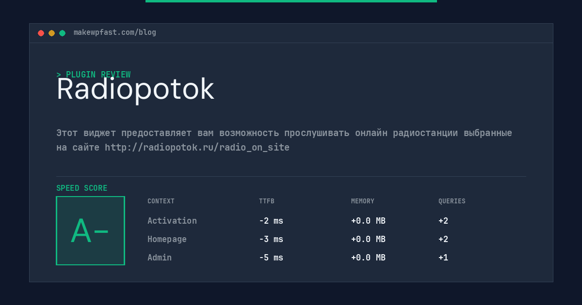Click the '-3 ms' TTFB value
The width and height of the screenshot is (582, 305).
click(271, 239)
